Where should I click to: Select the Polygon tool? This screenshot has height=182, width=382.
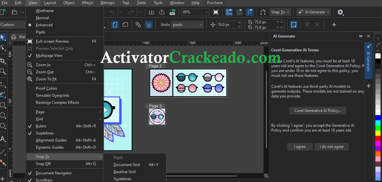pyautogui.click(x=3, y=126)
